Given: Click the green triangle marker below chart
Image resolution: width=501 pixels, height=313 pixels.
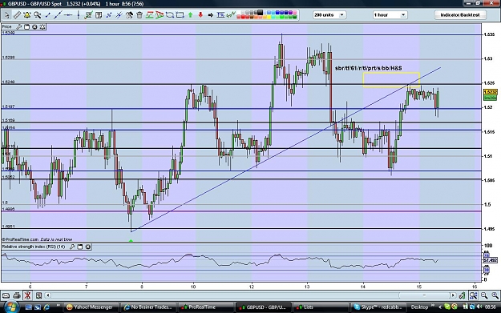Looking at the screenshot, I should coord(131,241).
